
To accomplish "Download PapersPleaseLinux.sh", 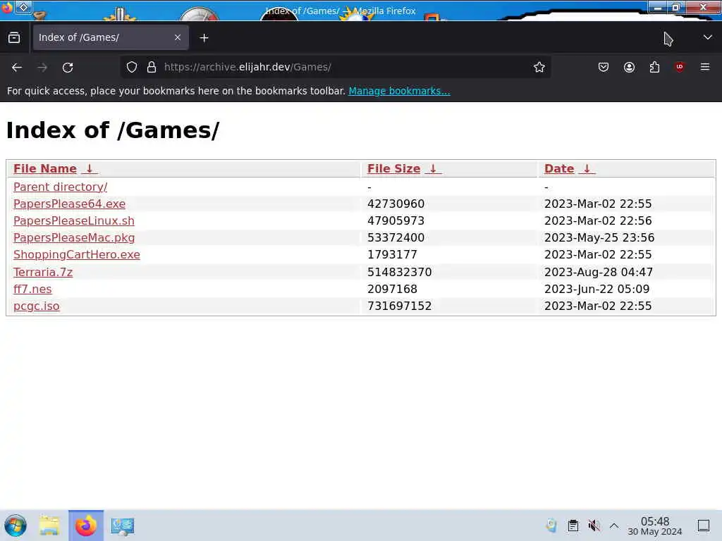I will point(73,220).
